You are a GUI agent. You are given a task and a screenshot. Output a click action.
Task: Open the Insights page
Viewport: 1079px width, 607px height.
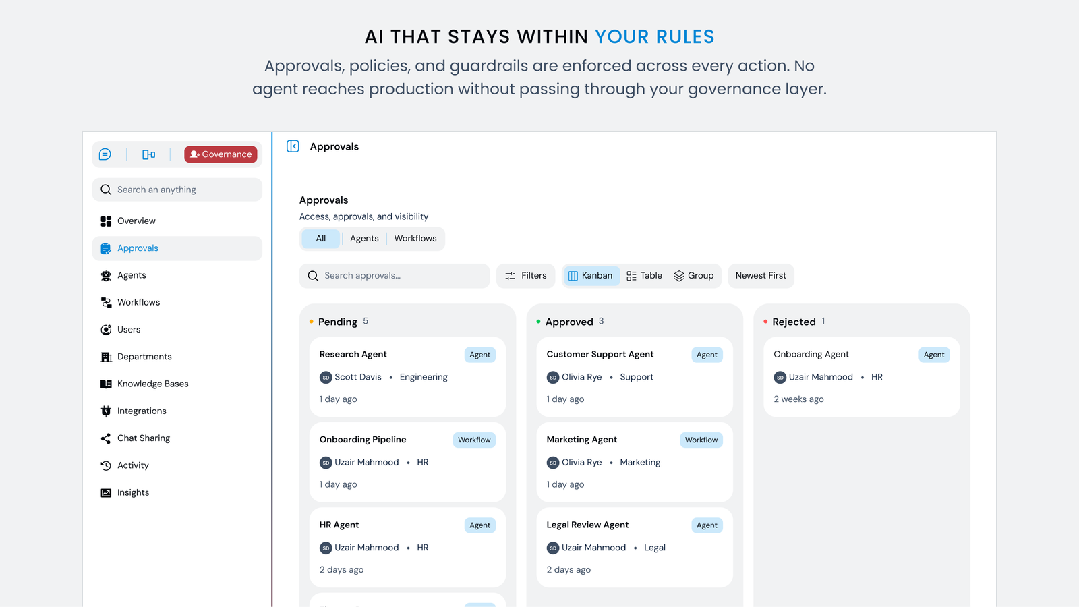[x=133, y=492]
